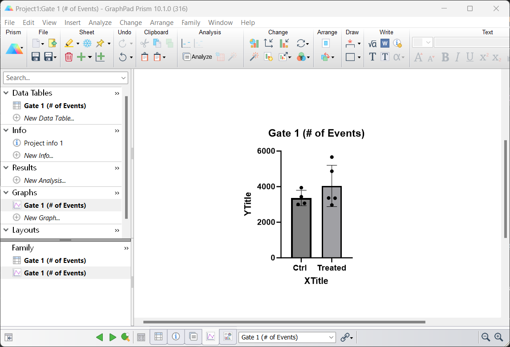
Task: Collapse the Data Tables section
Action: 6,93
